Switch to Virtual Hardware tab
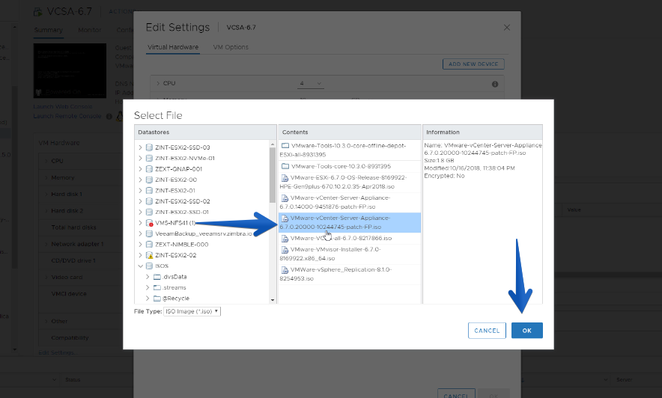 [x=173, y=47]
